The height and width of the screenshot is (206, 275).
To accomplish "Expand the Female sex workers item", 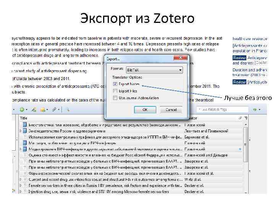I will [x=21, y=185].
